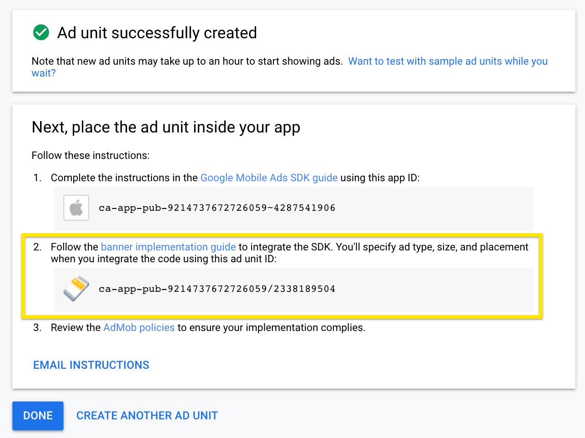Open the AdMob policies link
This screenshot has height=438, width=585.
(139, 327)
